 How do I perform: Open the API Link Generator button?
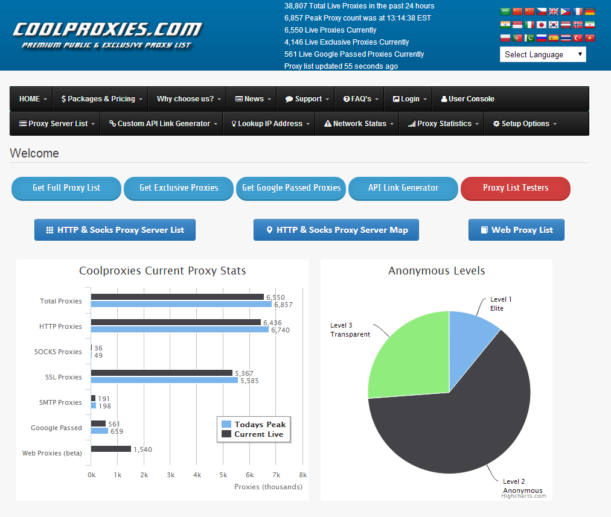pyautogui.click(x=403, y=188)
